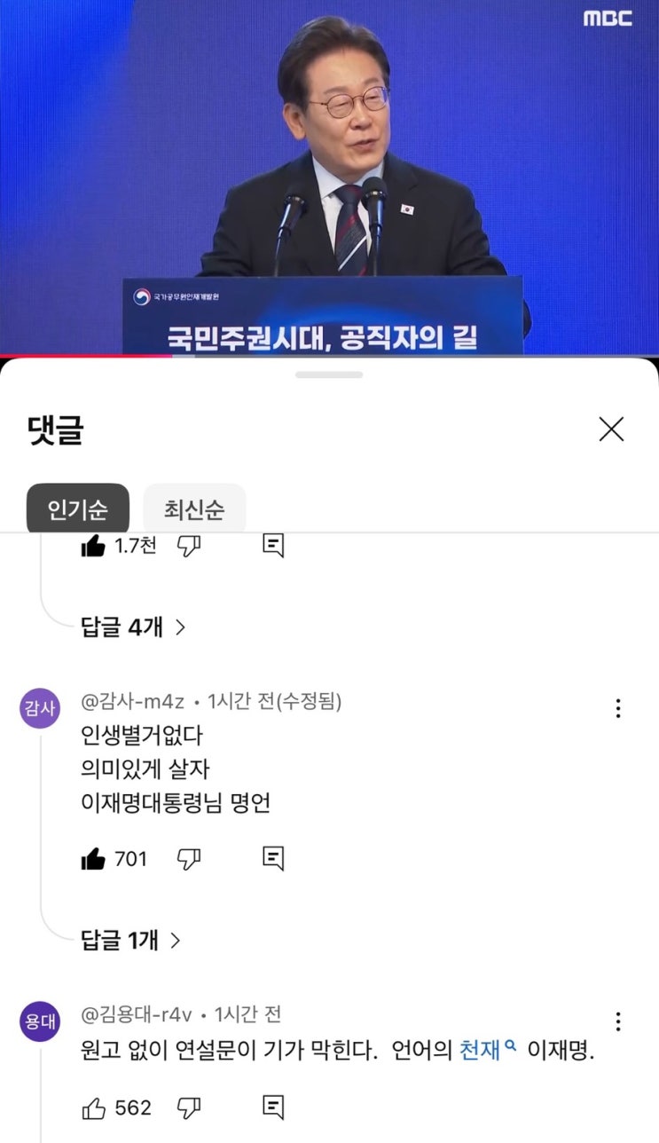Like the 감사-m4z comment
659x1143 pixels.
tap(93, 858)
